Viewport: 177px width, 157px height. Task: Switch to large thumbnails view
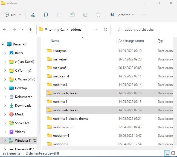(x=173, y=153)
